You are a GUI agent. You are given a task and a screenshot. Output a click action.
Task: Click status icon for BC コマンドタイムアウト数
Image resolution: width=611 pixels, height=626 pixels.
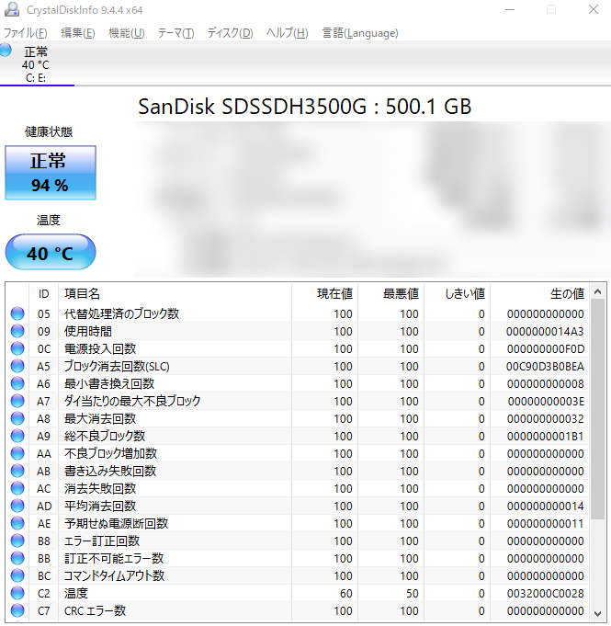tap(17, 575)
